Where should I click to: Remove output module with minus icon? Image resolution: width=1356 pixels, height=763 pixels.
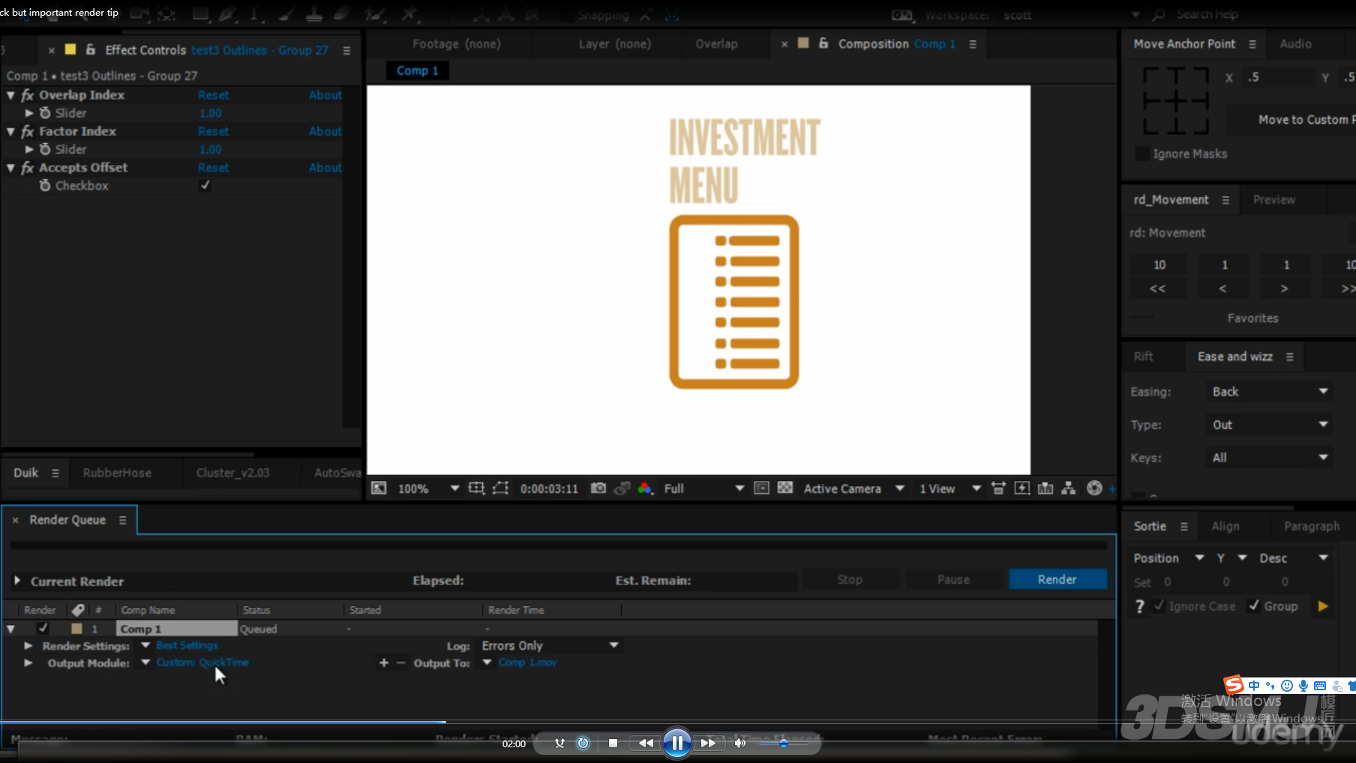pyautogui.click(x=400, y=662)
